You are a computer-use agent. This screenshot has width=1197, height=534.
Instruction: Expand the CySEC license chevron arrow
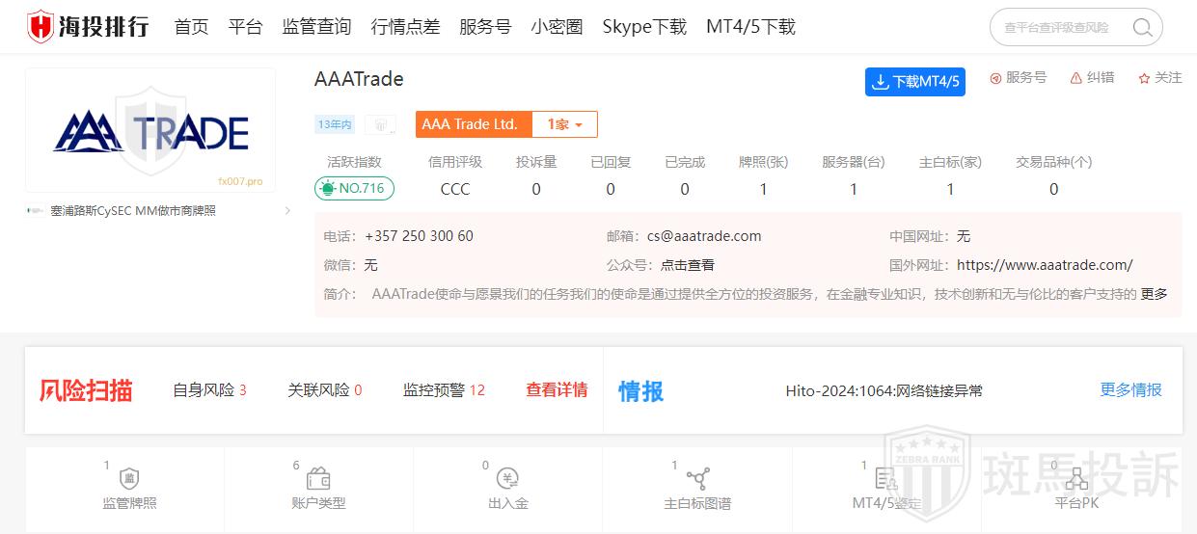click(x=287, y=211)
